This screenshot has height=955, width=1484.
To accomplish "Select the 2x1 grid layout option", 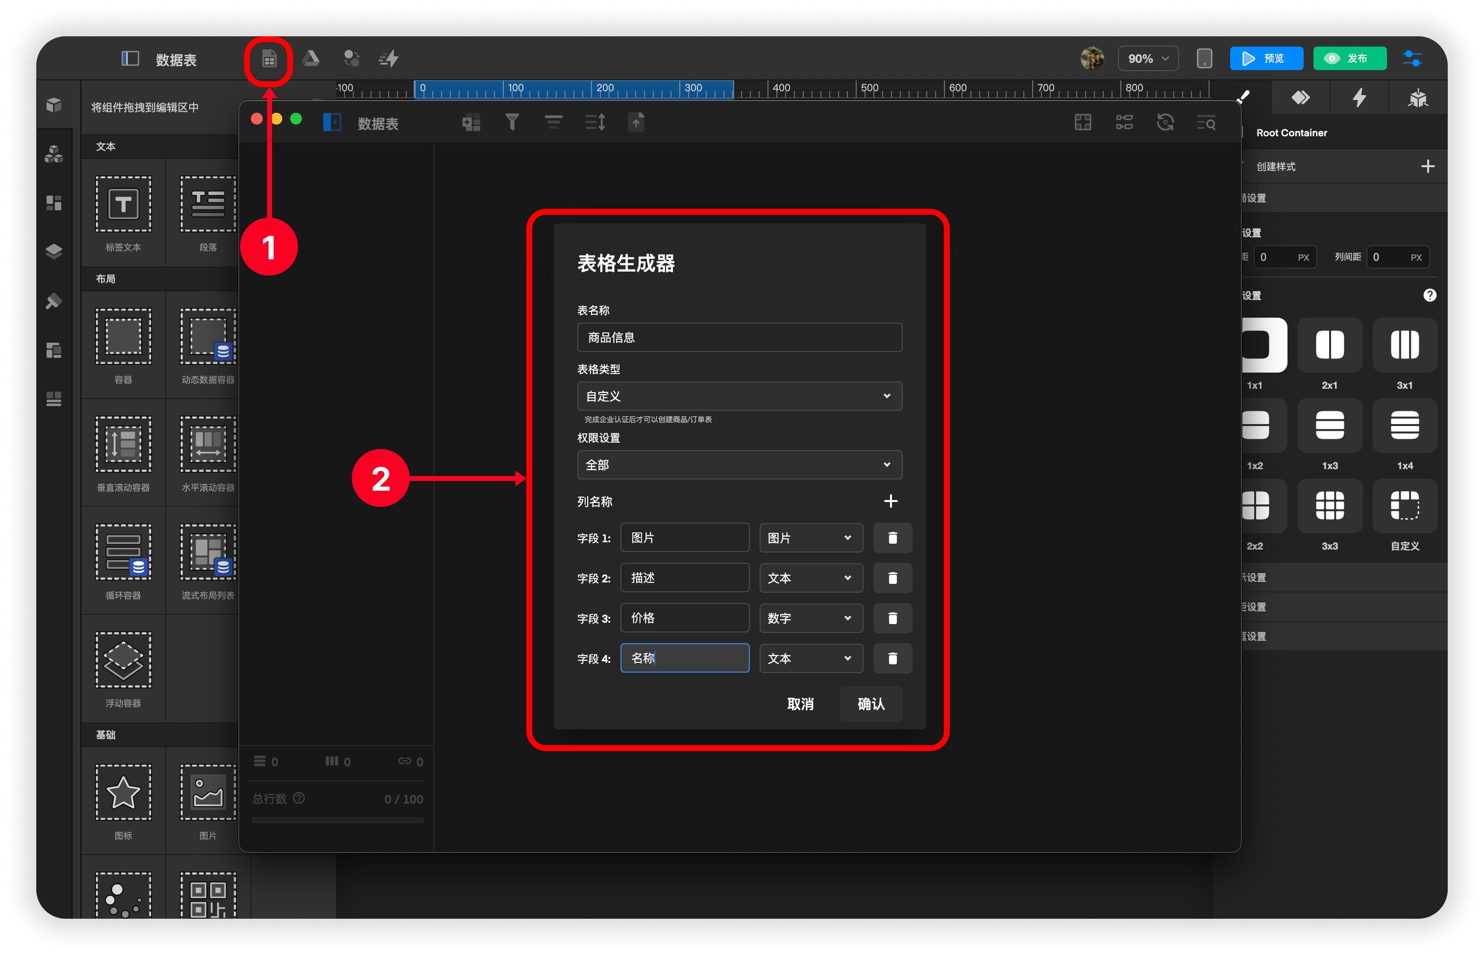I will coord(1329,346).
